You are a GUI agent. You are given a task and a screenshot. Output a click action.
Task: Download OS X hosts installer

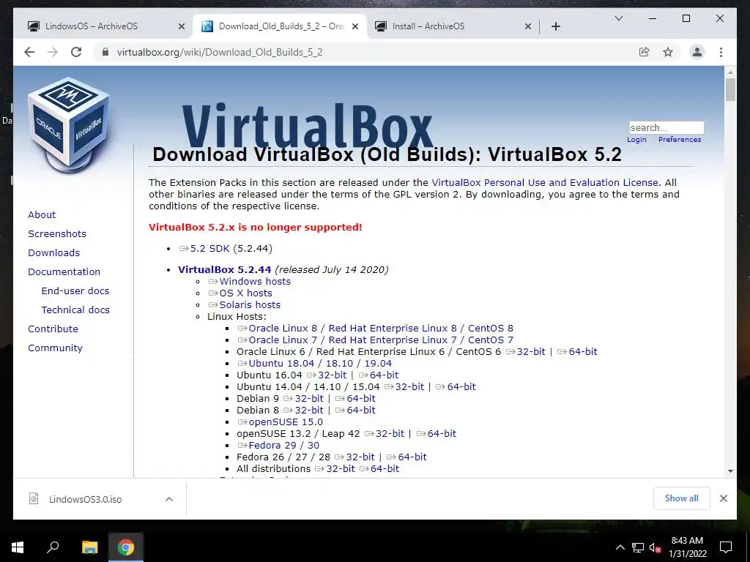point(240,293)
